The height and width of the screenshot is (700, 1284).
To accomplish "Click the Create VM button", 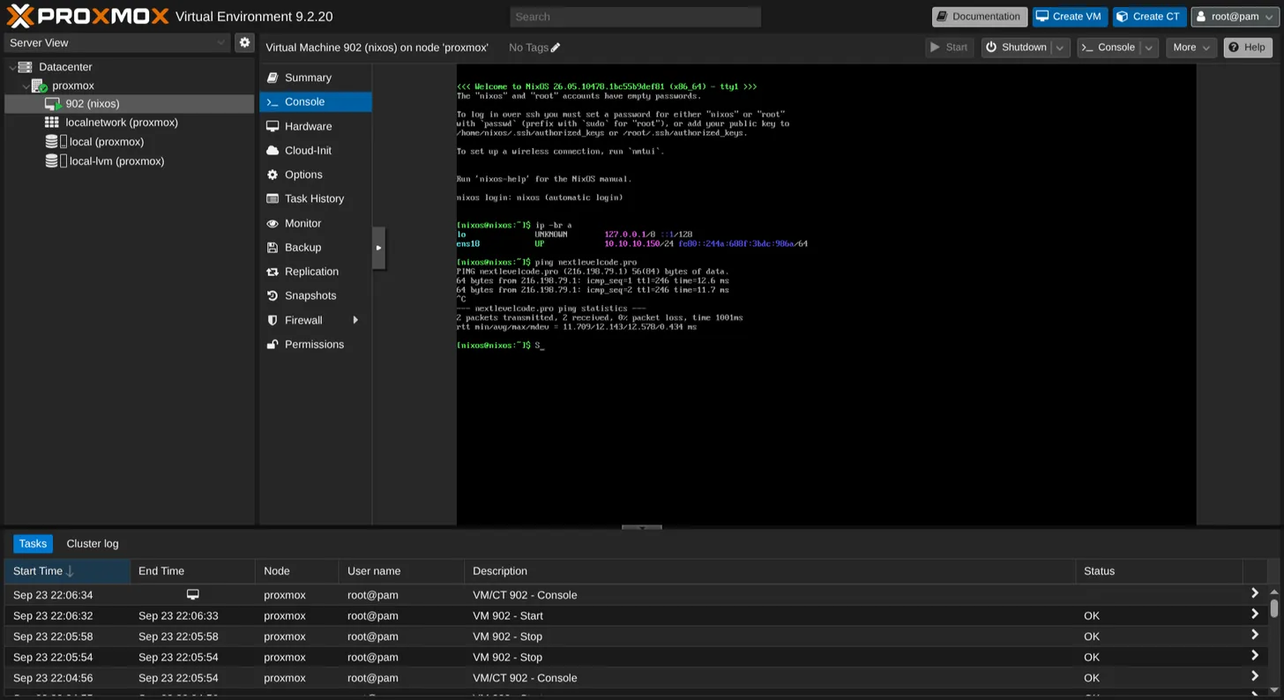I will tap(1070, 17).
